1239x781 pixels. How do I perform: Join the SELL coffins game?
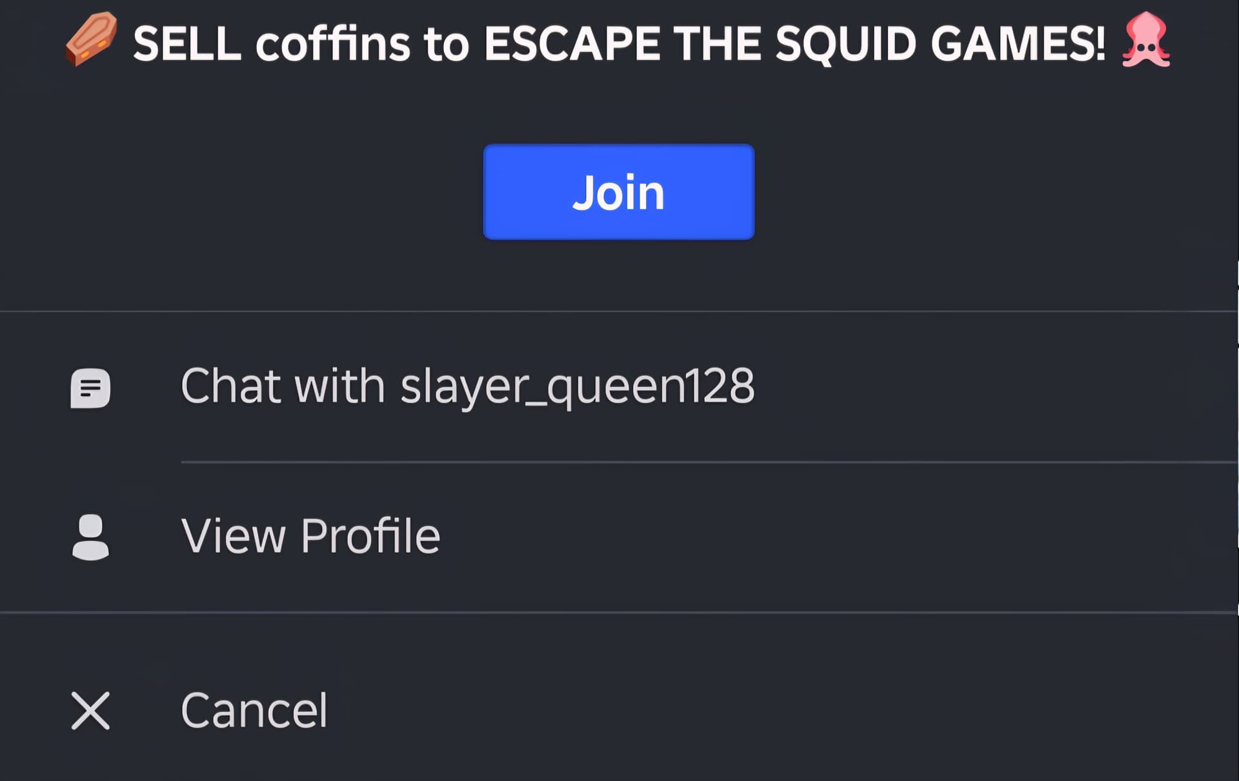tap(619, 192)
